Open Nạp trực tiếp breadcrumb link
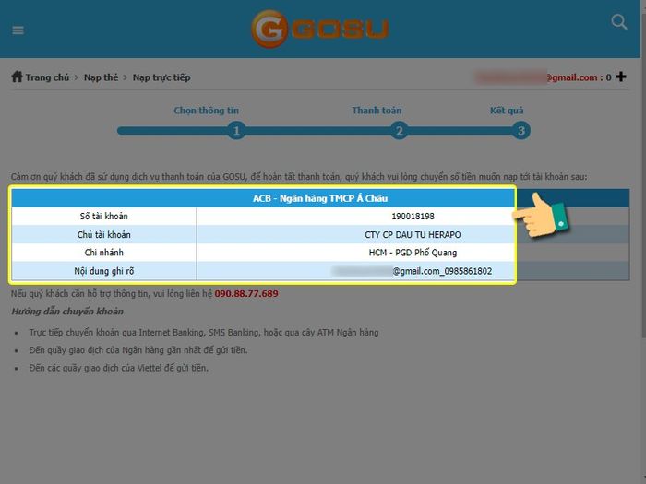 click(161, 77)
